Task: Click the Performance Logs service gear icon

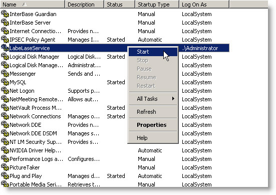Action: pyautogui.click(x=5, y=159)
